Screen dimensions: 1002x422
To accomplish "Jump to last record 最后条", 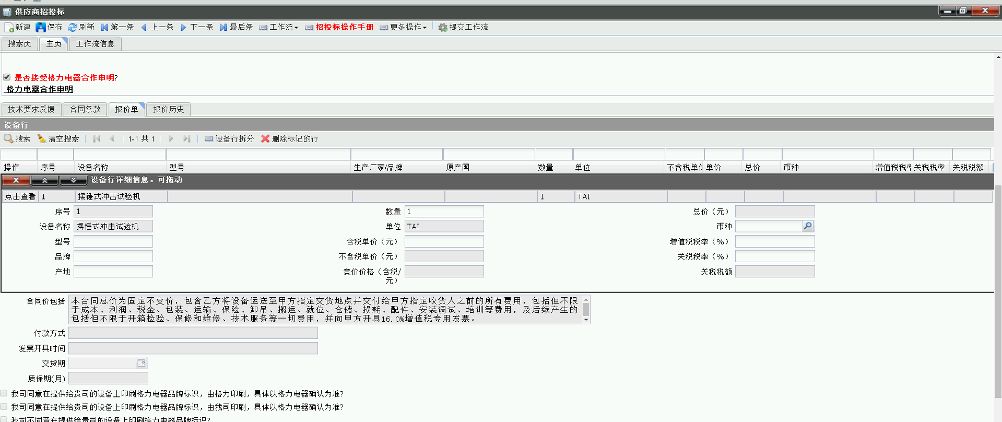I will [236, 27].
